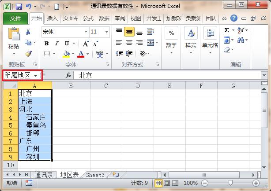Click the Copy icon
The height and width of the screenshot is (191, 271).
click(x=28, y=42)
